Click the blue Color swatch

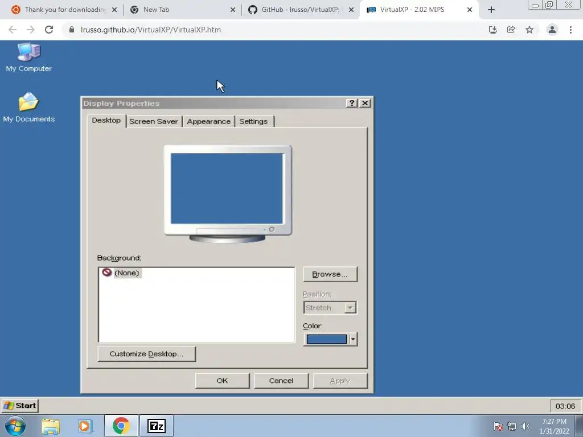click(326, 339)
